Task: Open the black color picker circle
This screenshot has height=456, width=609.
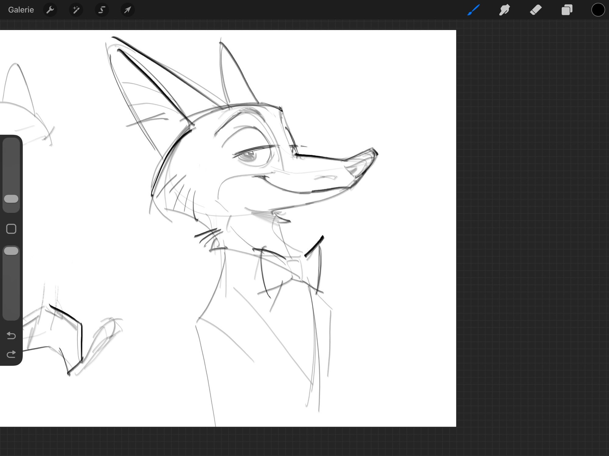Action: [x=598, y=10]
